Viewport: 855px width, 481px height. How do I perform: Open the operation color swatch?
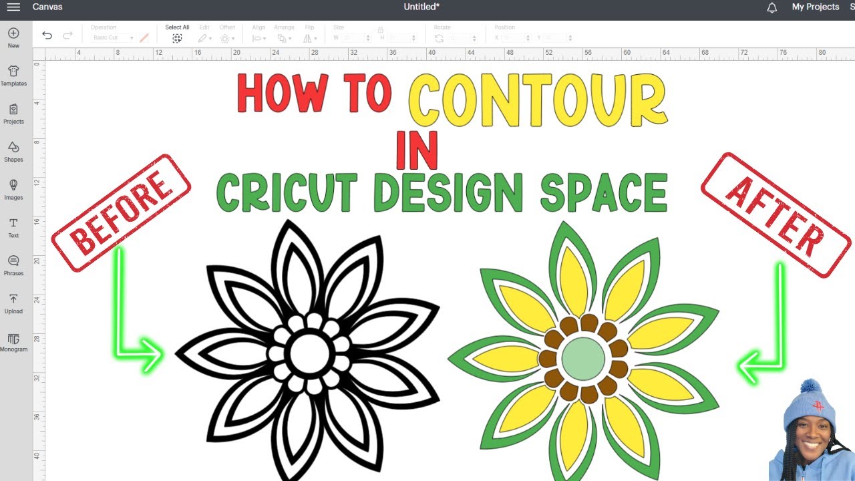coord(144,38)
